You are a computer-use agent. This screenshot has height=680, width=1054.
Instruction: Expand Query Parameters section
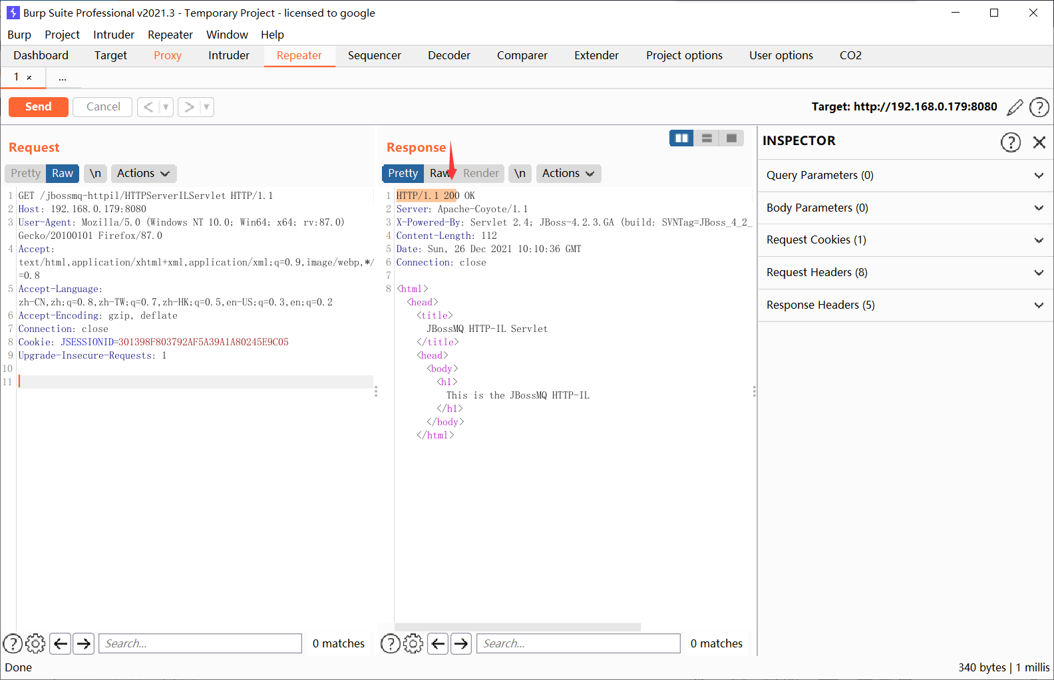(905, 175)
